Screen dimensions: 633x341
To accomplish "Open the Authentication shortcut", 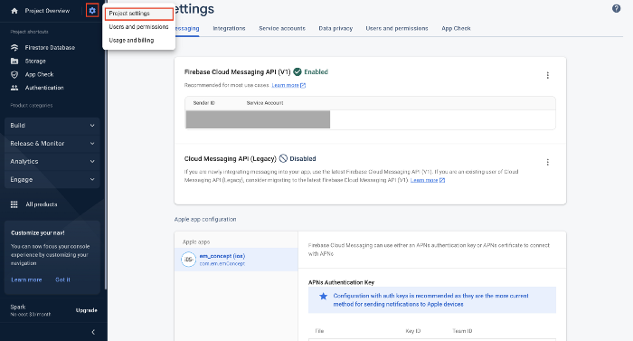I will 44,88.
